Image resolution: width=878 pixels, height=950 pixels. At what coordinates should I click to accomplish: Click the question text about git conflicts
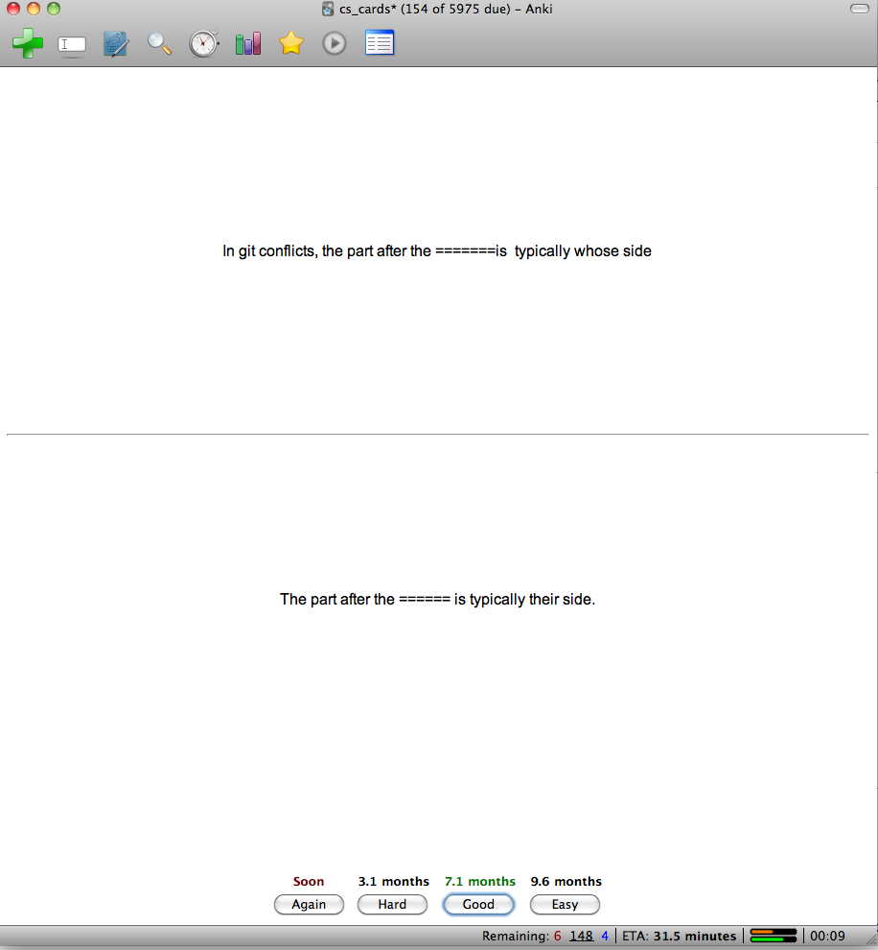[437, 251]
